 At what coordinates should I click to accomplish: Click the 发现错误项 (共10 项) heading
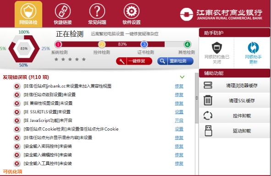26,77
